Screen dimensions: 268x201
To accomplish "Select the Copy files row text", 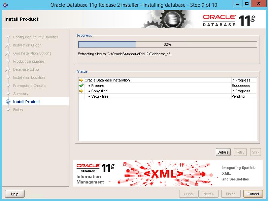I will (x=99, y=91).
